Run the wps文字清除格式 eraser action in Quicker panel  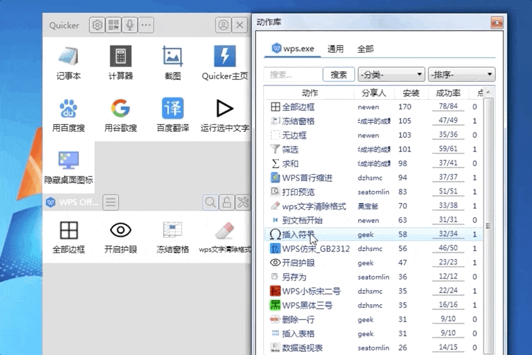tap(225, 238)
